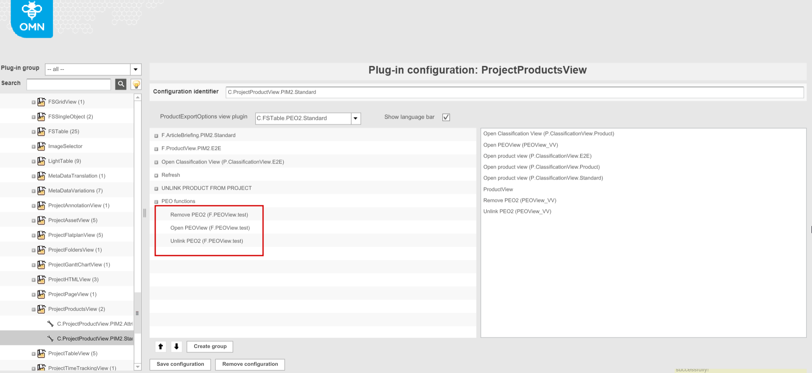The image size is (812, 373).
Task: Expand the F.ProductView.PIM2.E2E group
Action: click(x=156, y=149)
